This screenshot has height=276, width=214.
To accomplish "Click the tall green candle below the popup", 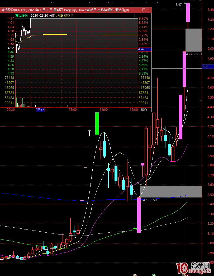I will click(97, 123).
